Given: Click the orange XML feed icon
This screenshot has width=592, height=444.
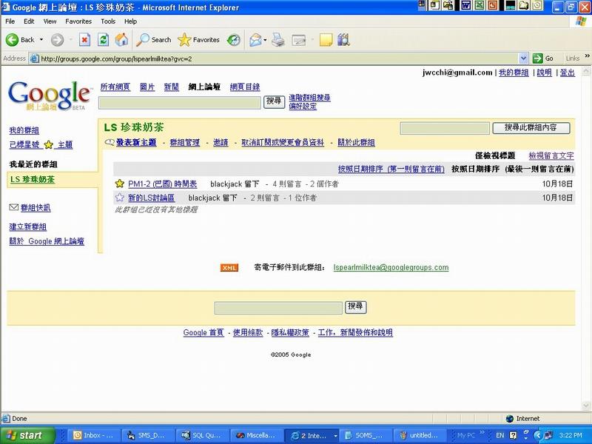Looking at the screenshot, I should (x=229, y=268).
